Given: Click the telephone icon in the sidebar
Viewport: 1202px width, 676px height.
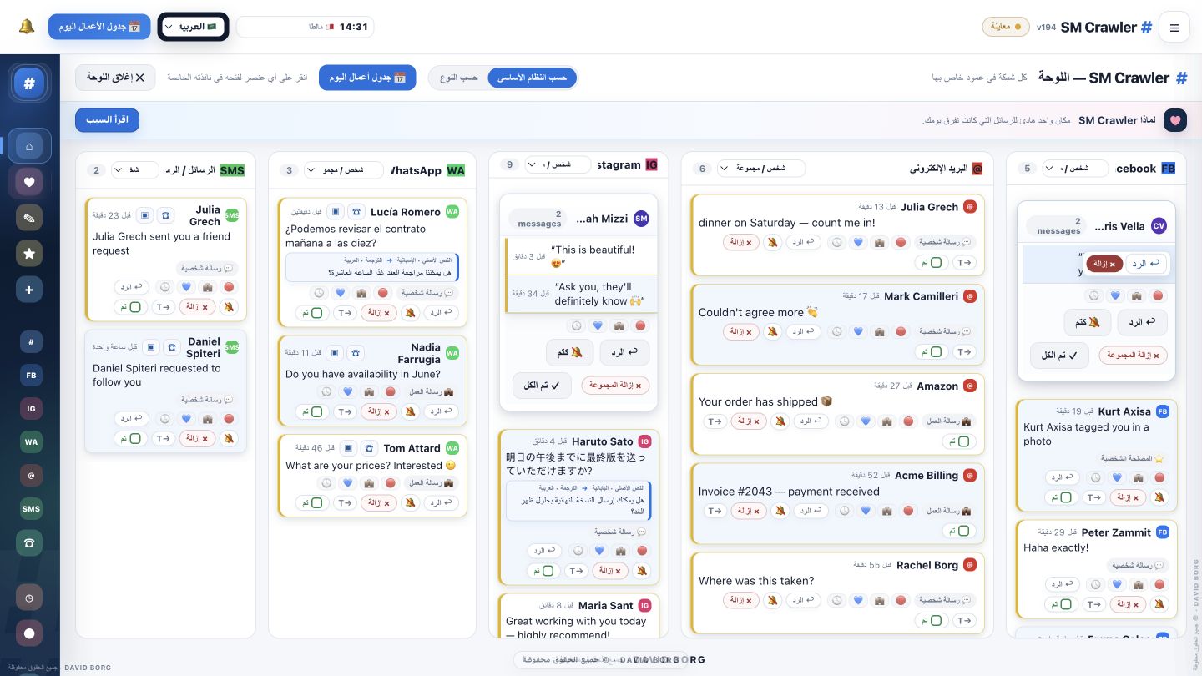Looking at the screenshot, I should [x=29, y=543].
